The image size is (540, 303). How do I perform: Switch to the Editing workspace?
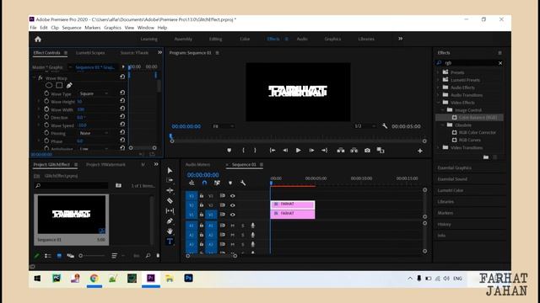pos(216,39)
